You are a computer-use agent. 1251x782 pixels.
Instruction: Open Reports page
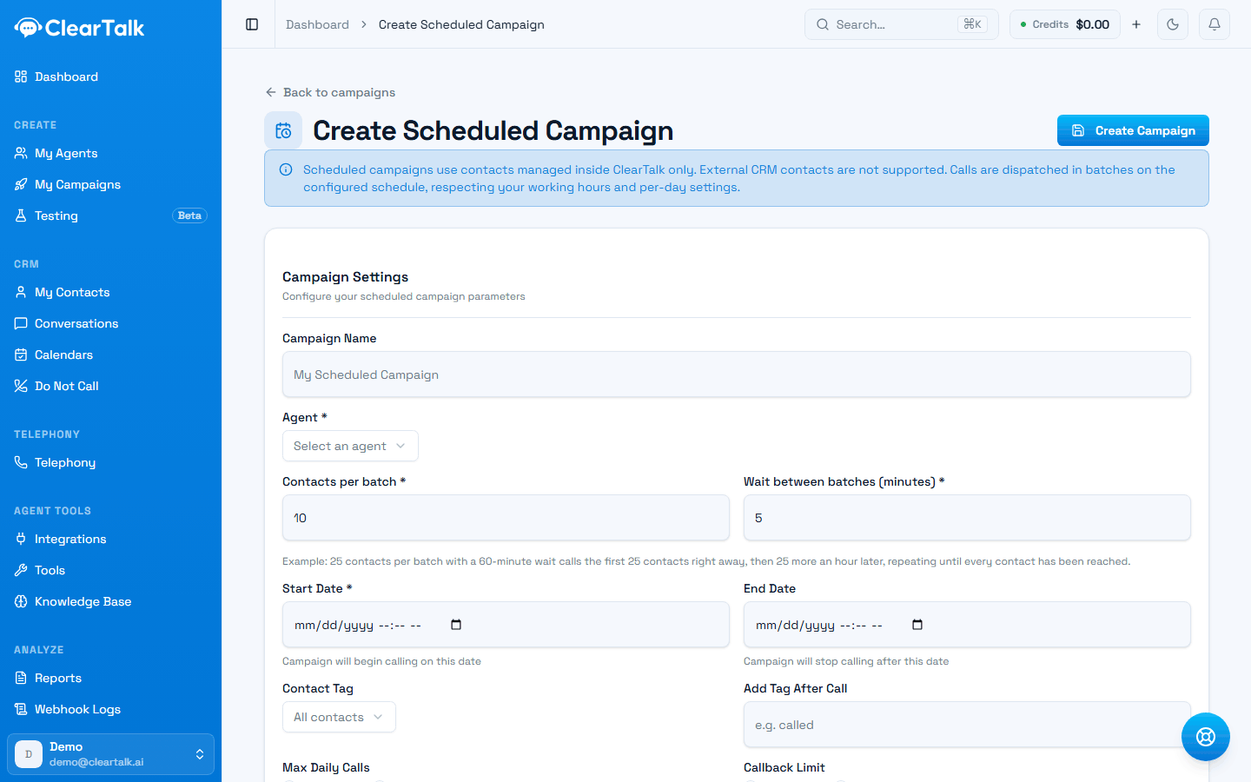(110, 678)
